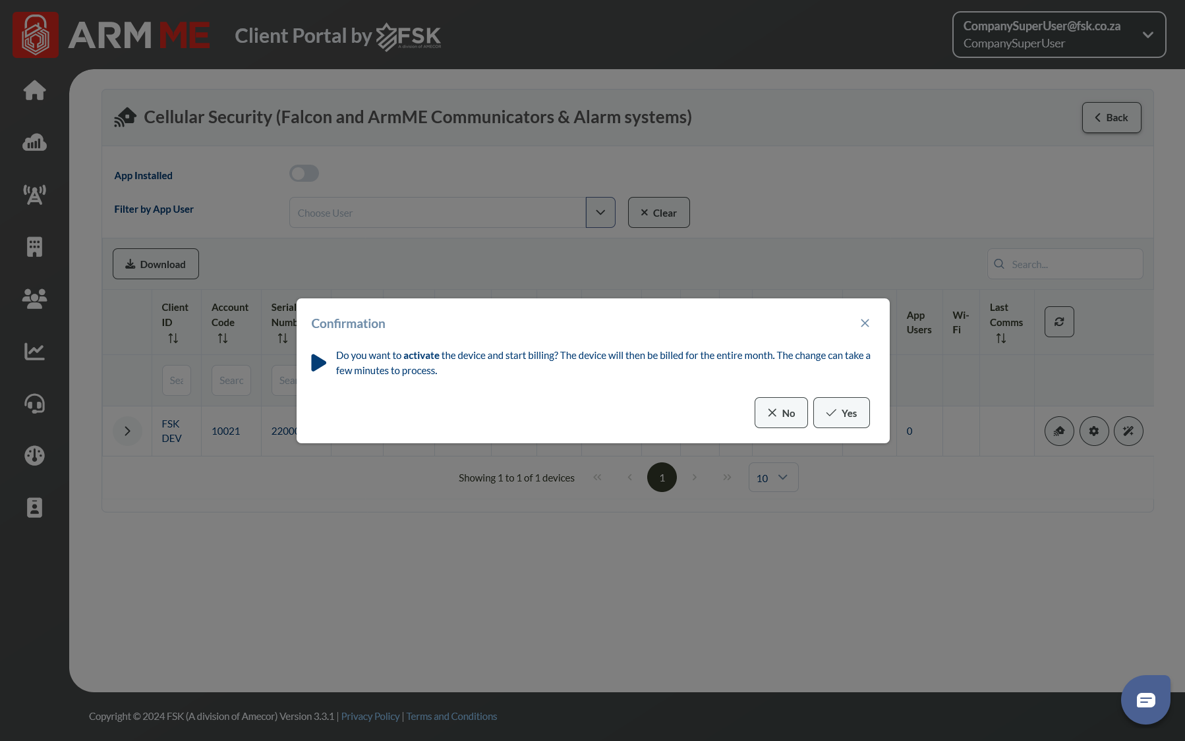Viewport: 1185px width, 741px height.
Task: Open the chat widget bubble
Action: pos(1145,700)
